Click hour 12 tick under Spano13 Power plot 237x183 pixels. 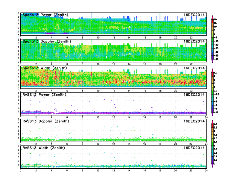(113, 38)
